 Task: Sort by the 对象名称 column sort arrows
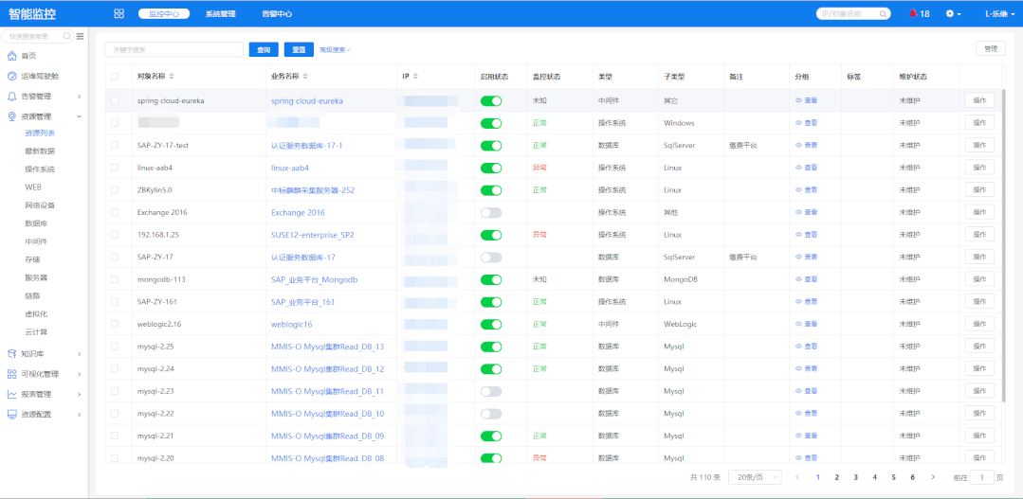[172, 76]
